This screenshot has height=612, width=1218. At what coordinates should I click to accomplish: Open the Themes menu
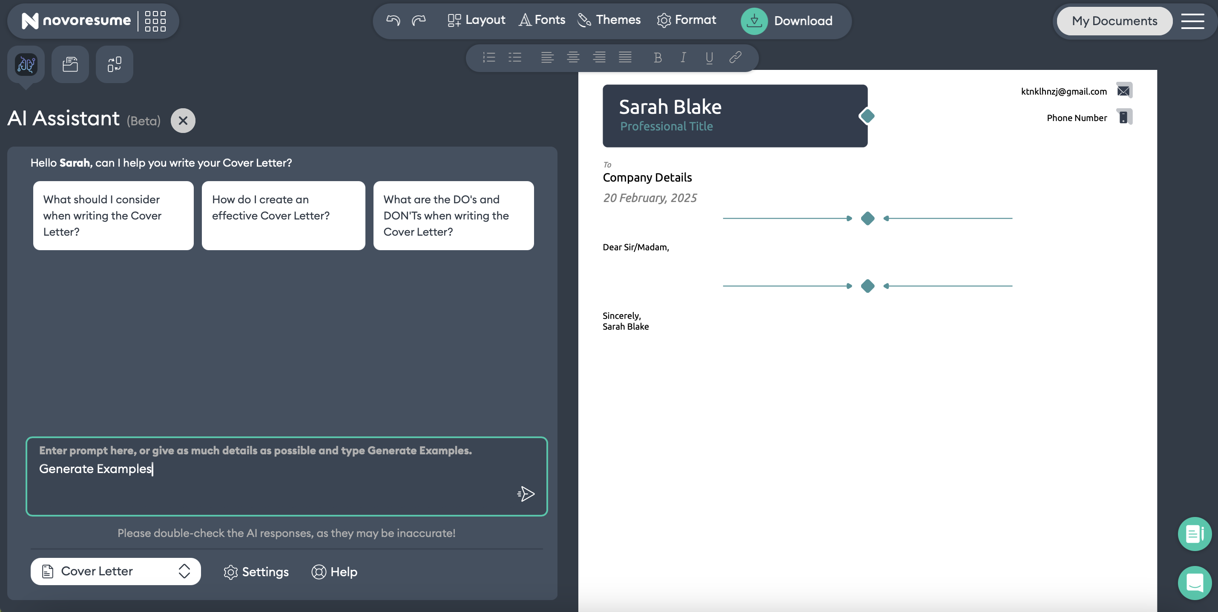[x=609, y=20]
